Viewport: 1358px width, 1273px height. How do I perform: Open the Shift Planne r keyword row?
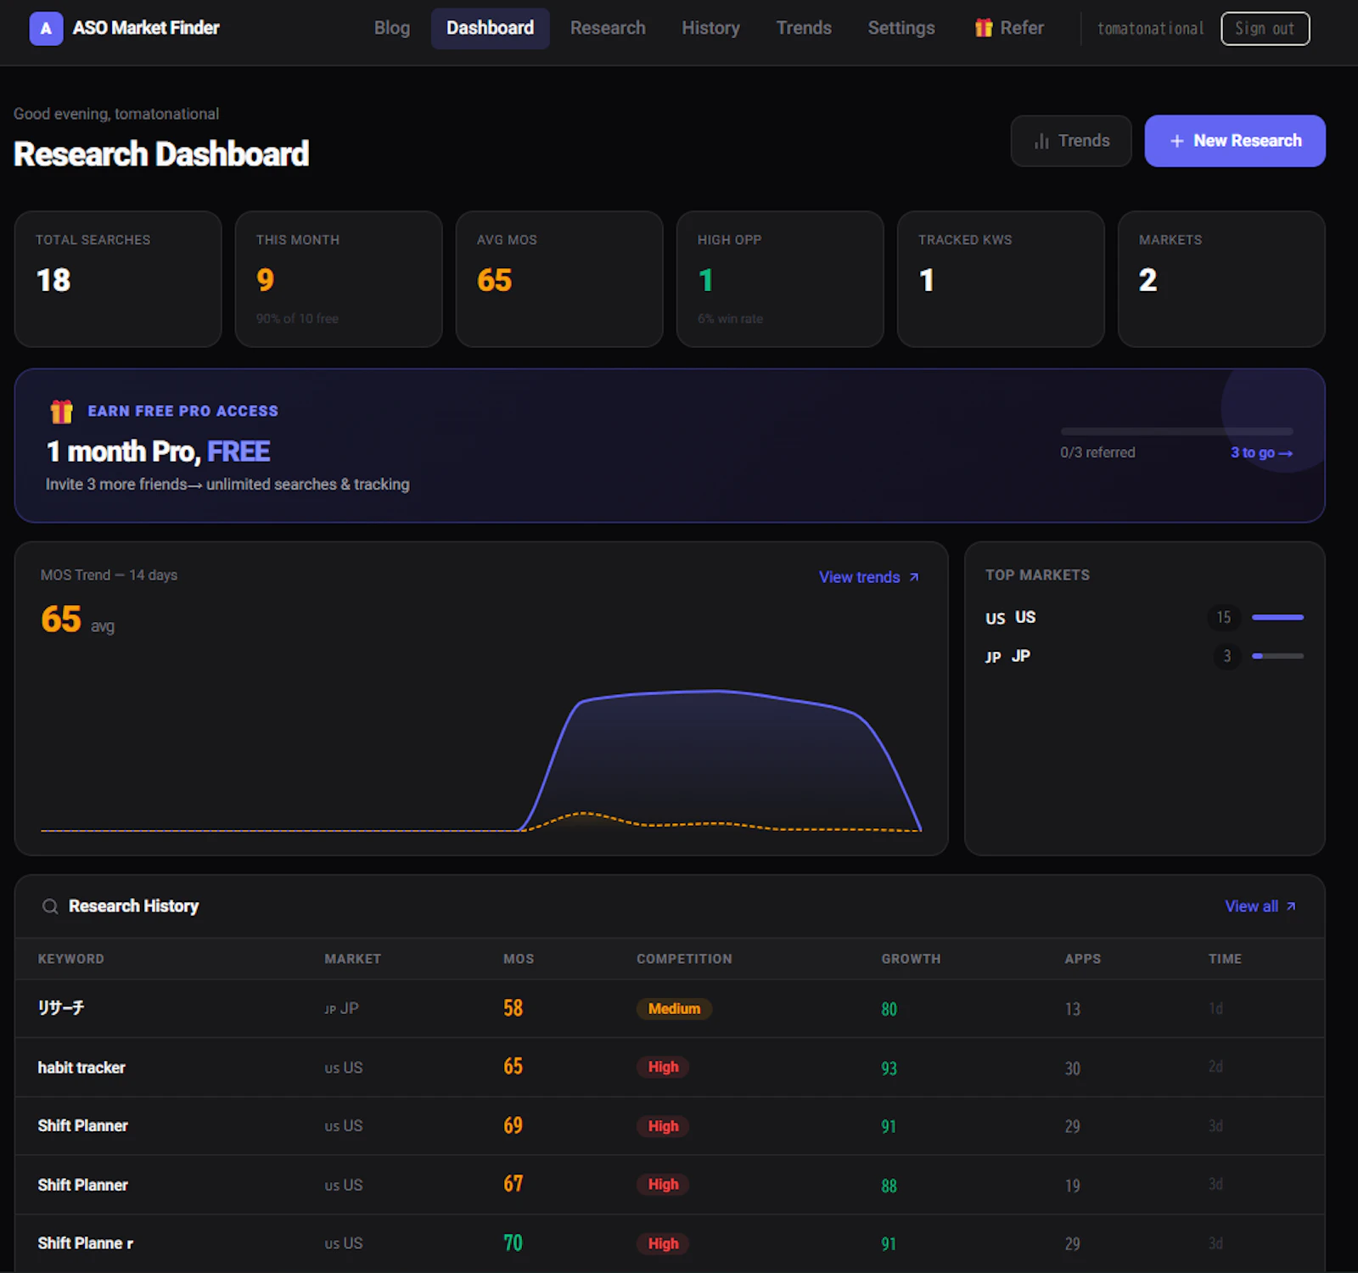click(670, 1243)
